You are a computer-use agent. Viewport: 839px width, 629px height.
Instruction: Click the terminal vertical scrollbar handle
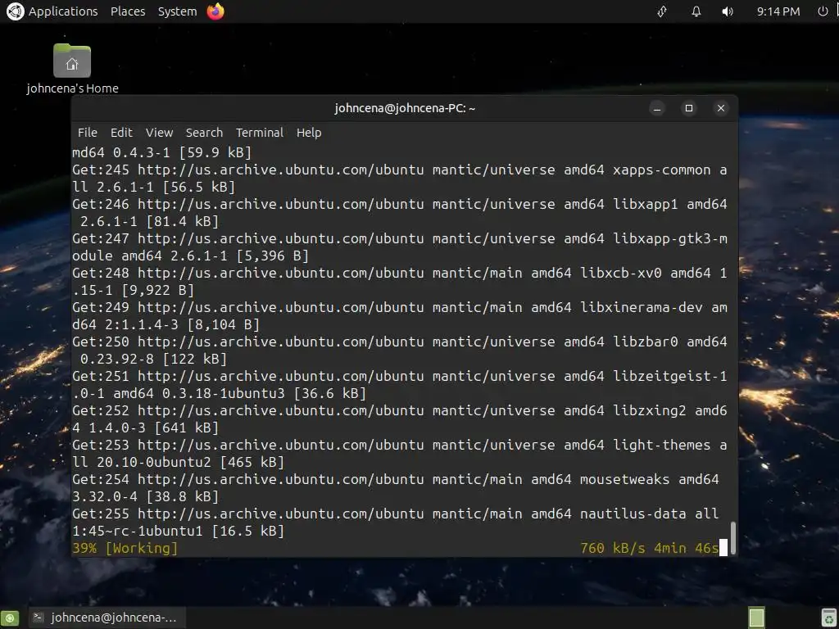(733, 538)
